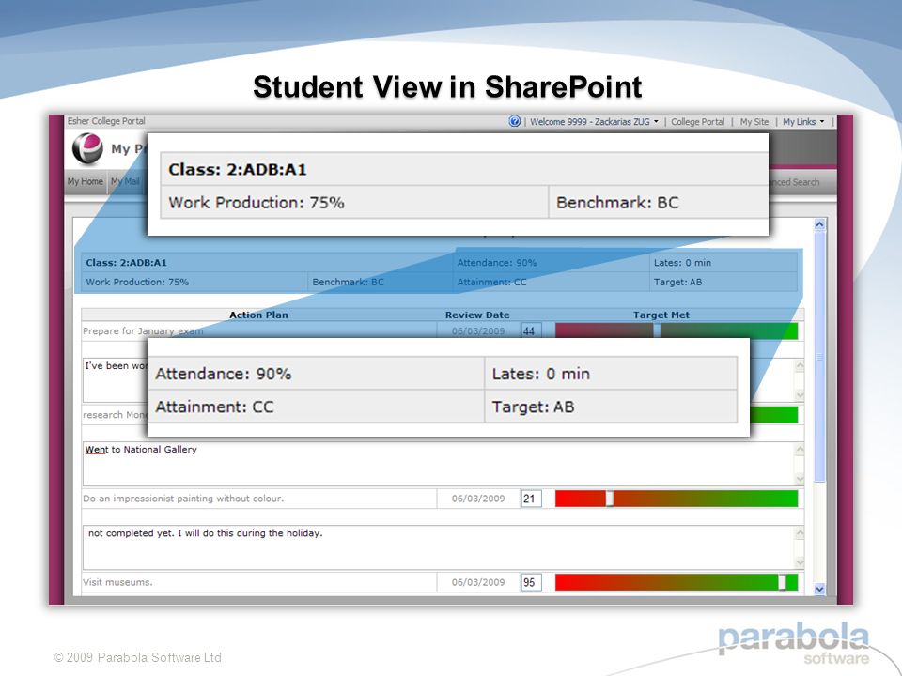Click the page scrollbar up arrow
The width and height of the screenshot is (902, 676).
[x=819, y=224]
